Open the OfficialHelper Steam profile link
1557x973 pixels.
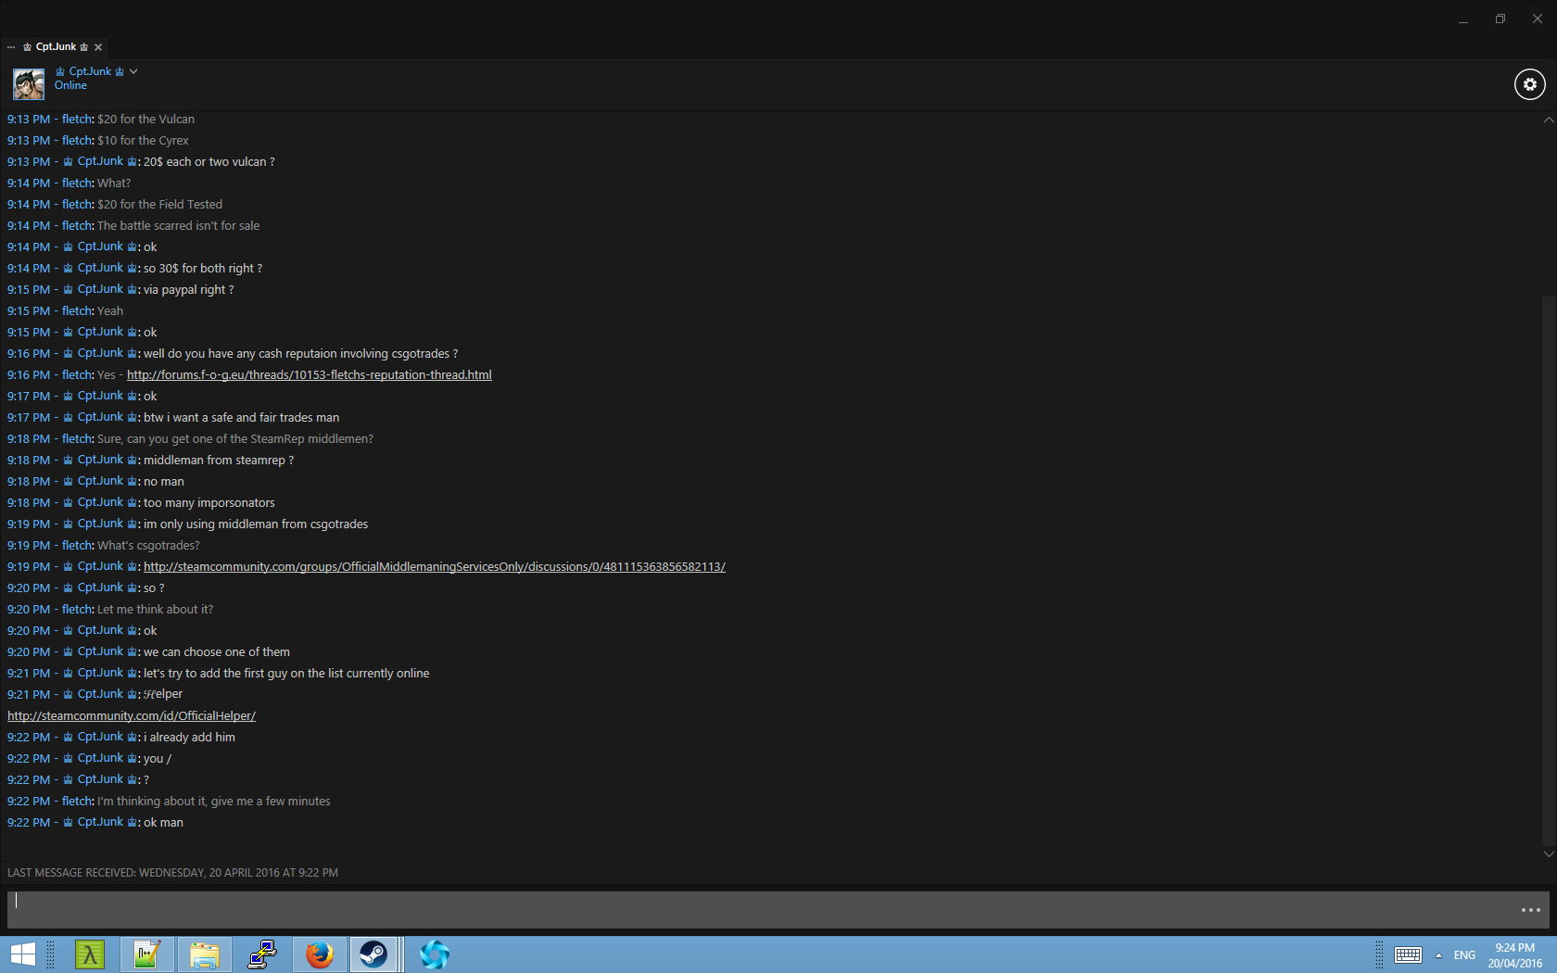click(131, 716)
